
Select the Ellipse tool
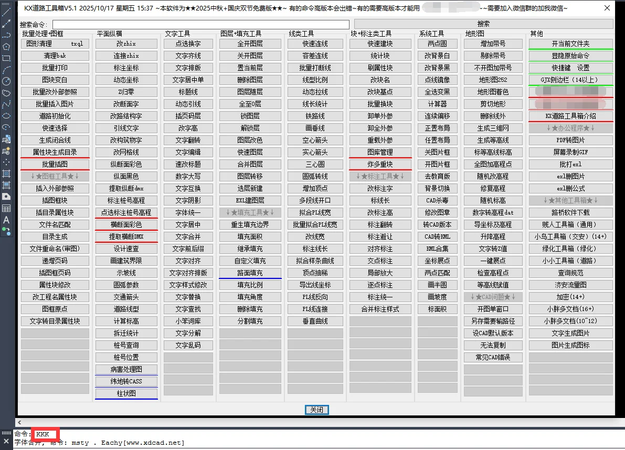[x=6, y=116]
